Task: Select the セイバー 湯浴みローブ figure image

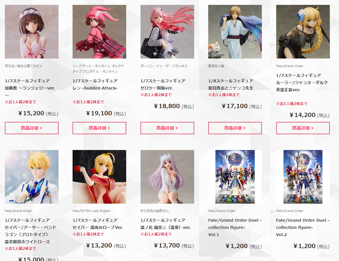Action: pyautogui.click(x=99, y=177)
